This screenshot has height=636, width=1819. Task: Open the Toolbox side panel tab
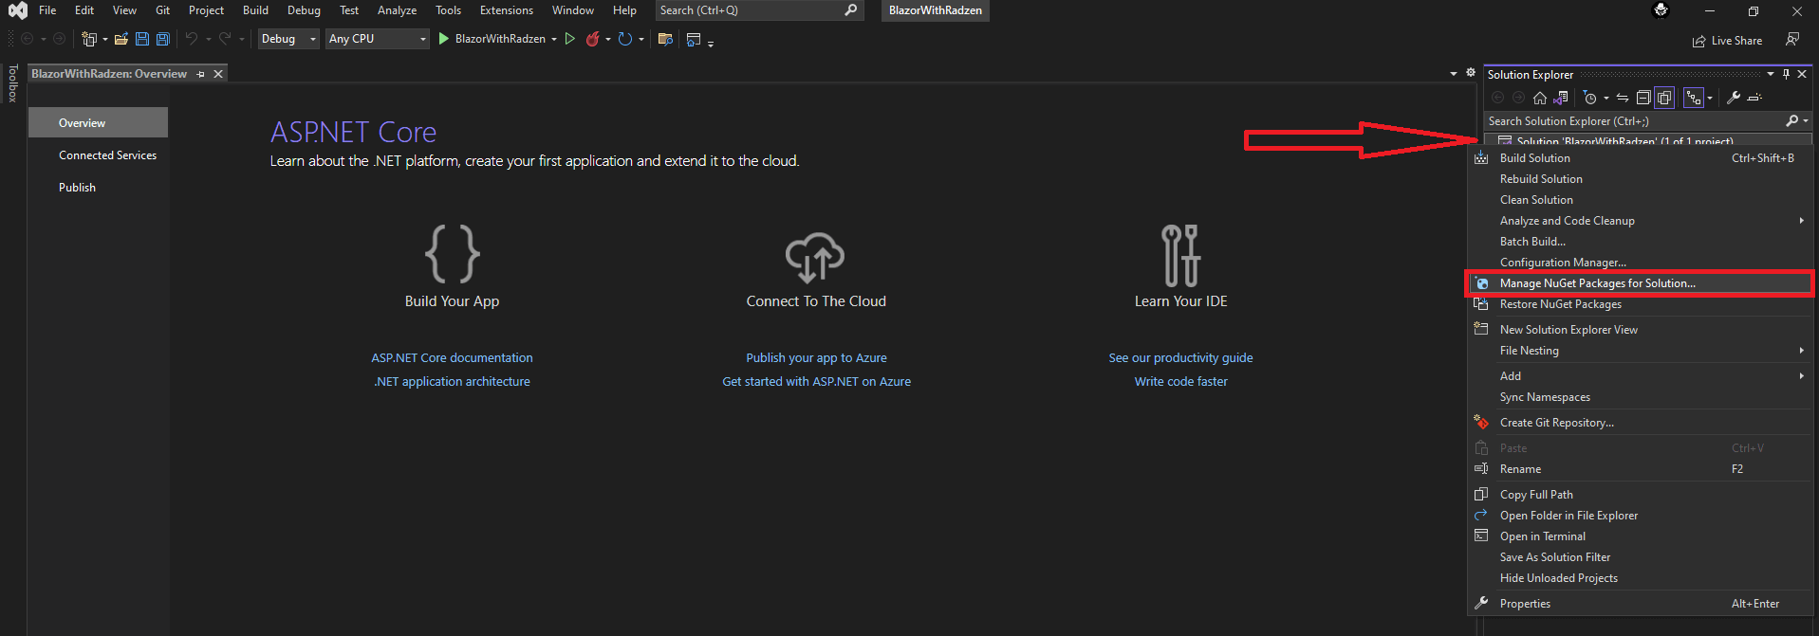(12, 83)
